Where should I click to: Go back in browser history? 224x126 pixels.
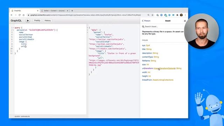[12, 15]
